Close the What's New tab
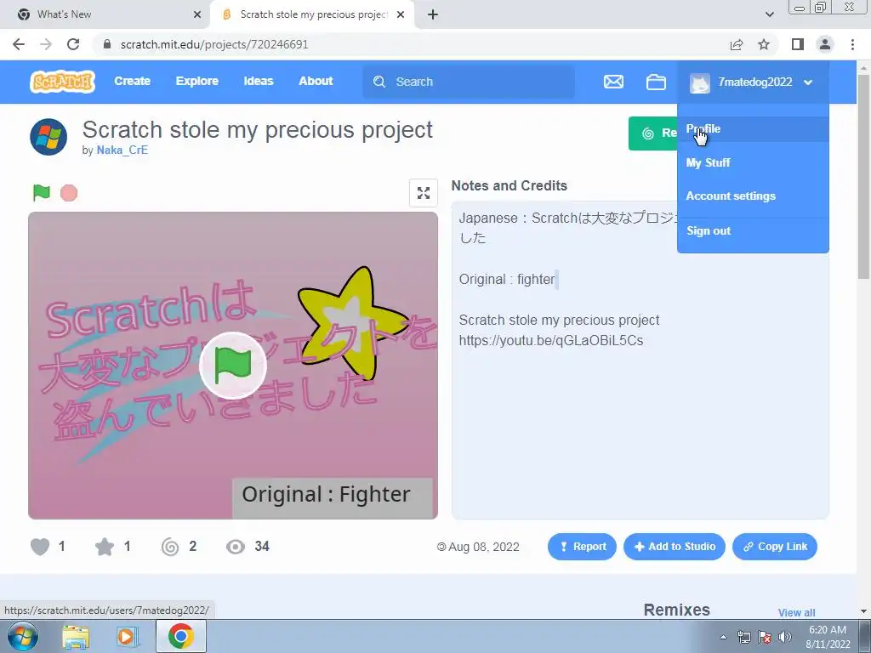 pos(197,14)
